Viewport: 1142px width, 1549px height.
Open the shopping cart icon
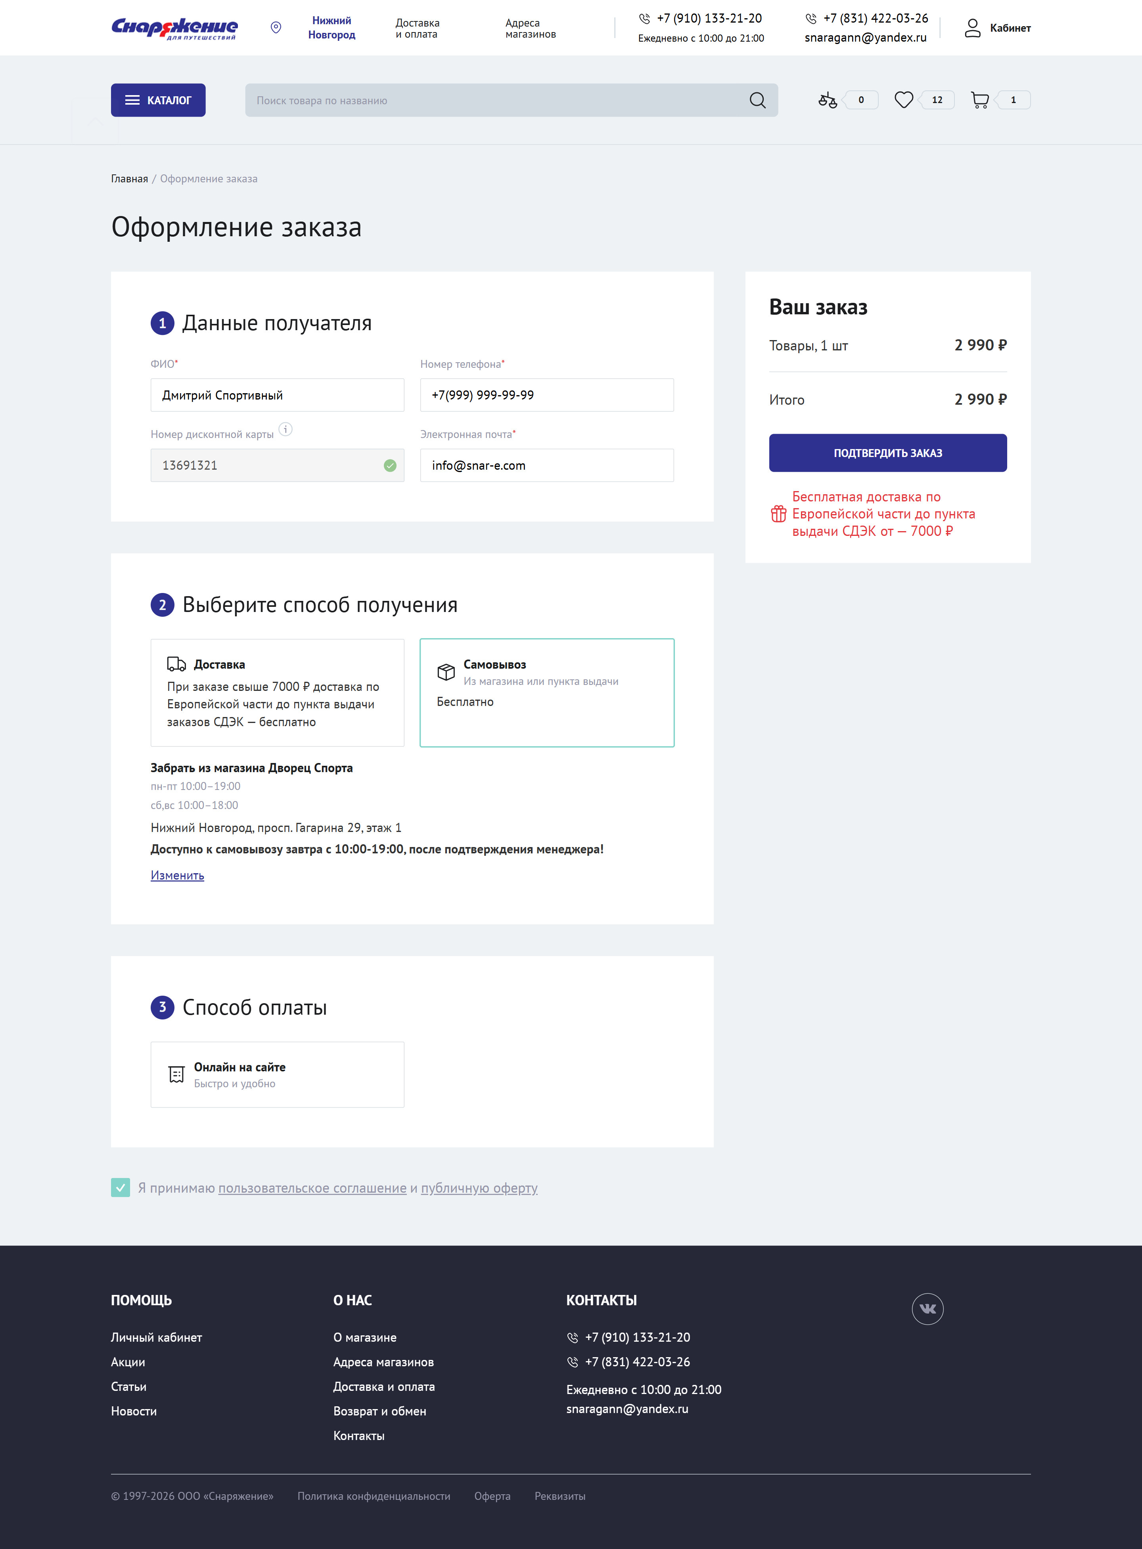tap(979, 100)
